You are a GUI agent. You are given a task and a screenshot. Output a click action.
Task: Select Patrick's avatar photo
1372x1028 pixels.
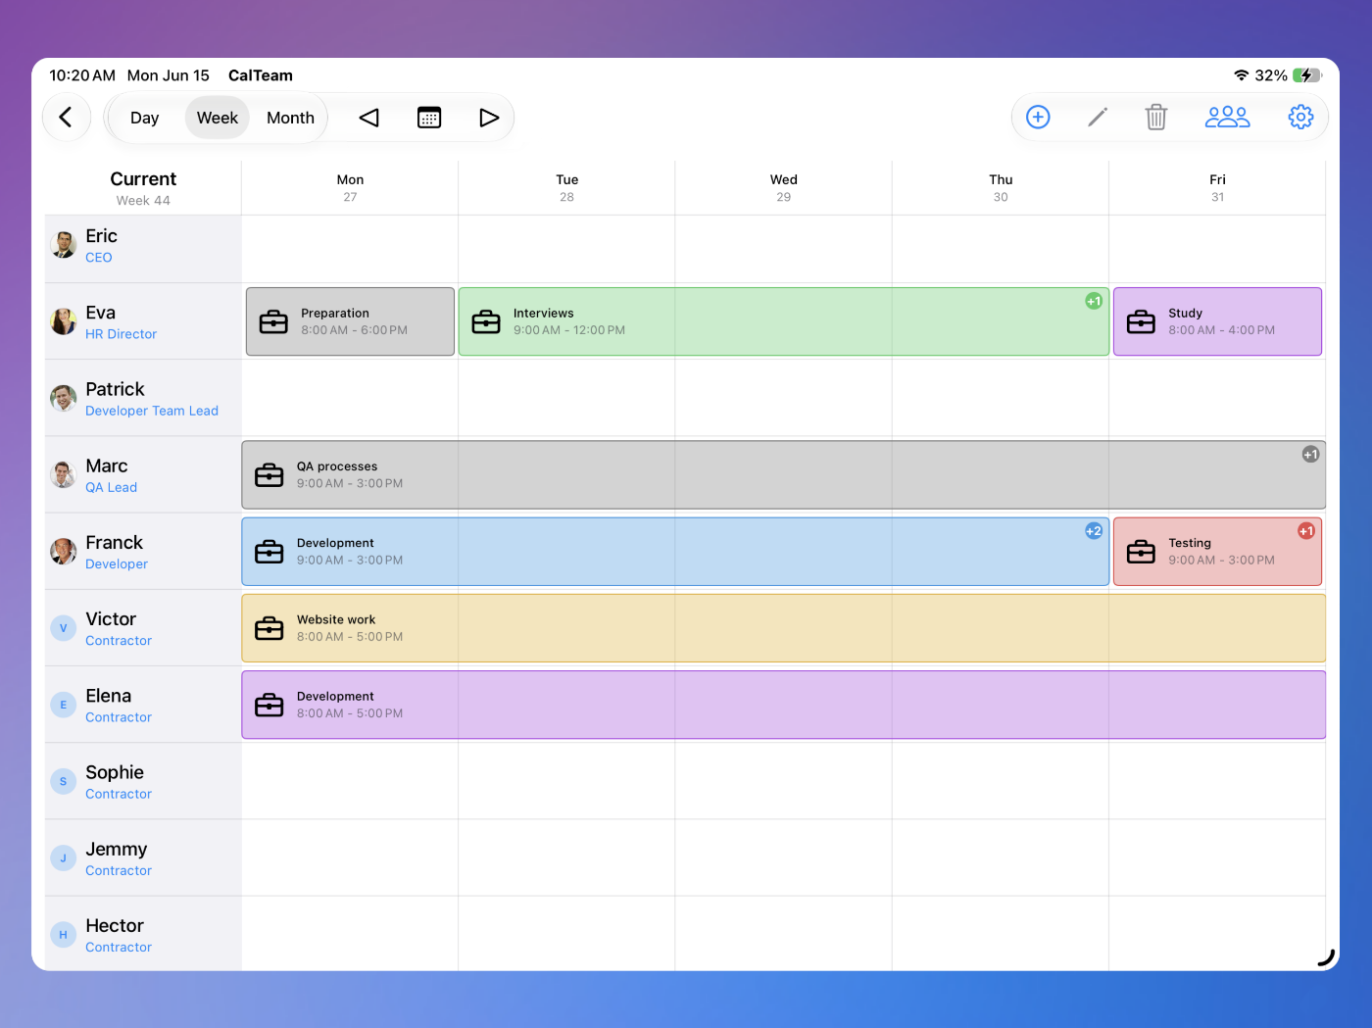coord(64,398)
